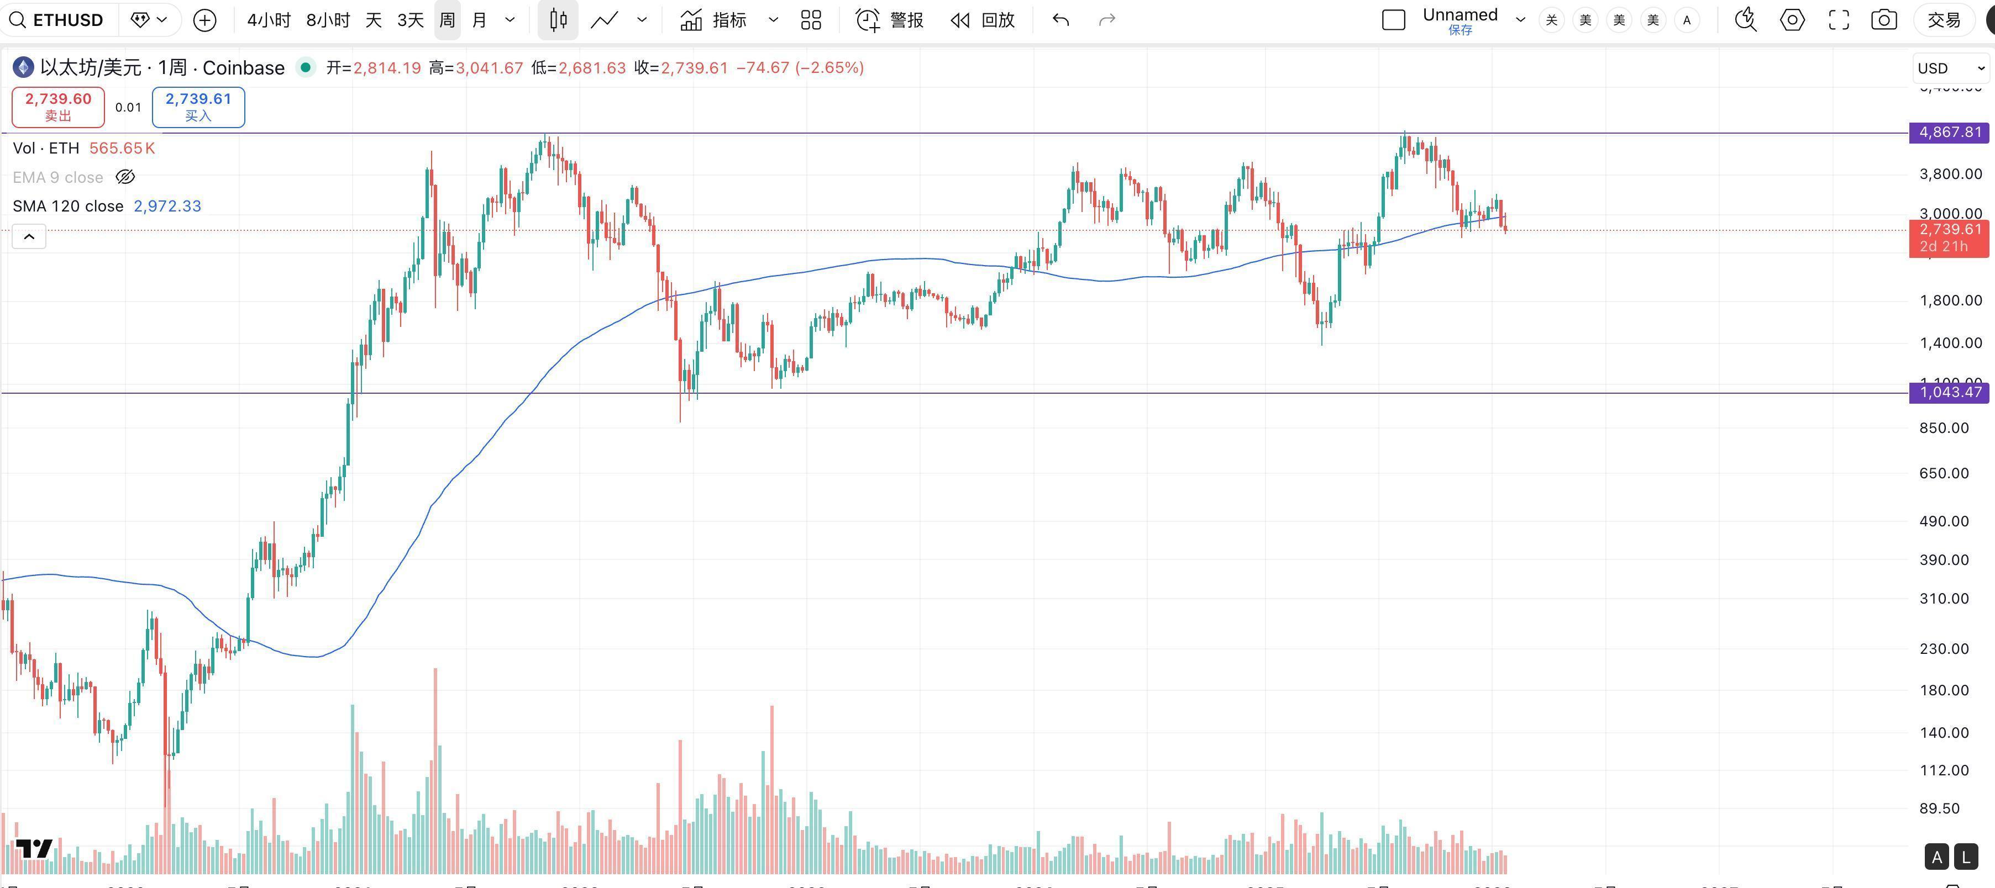Collapse the indicator legend with chevron
Viewport: 1995px width, 888px height.
coord(29,237)
